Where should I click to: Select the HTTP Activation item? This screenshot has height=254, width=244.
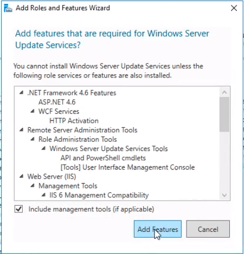74,121
